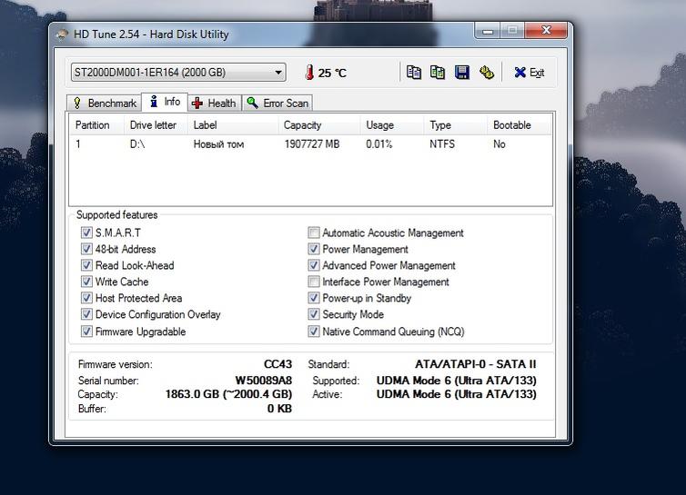Toggle the Security Mode checkbox
Image resolution: width=686 pixels, height=495 pixels.
point(314,314)
